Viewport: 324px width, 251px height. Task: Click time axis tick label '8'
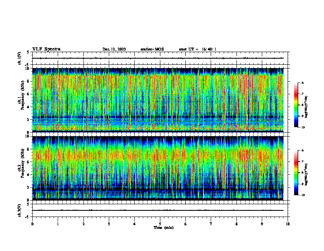click(236, 224)
